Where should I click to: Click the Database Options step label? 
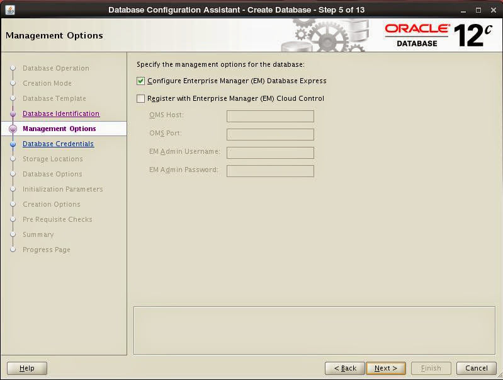(x=52, y=174)
